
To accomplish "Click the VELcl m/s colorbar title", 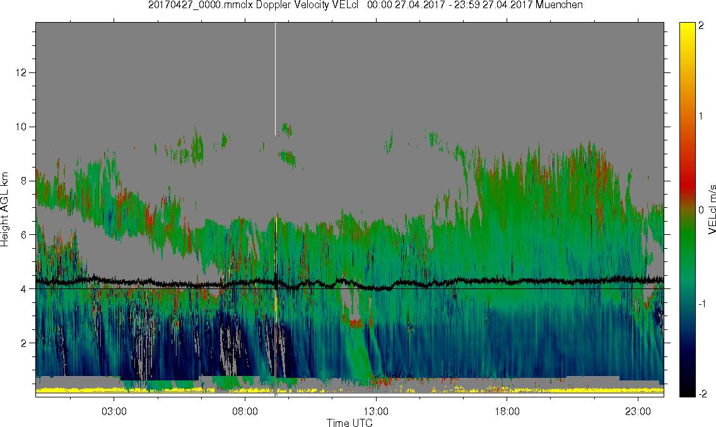I will (x=711, y=209).
